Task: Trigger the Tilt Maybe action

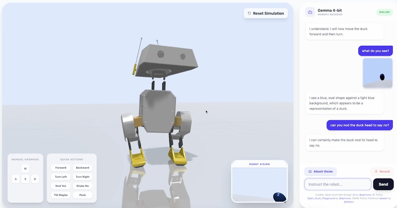Action: 61,195
